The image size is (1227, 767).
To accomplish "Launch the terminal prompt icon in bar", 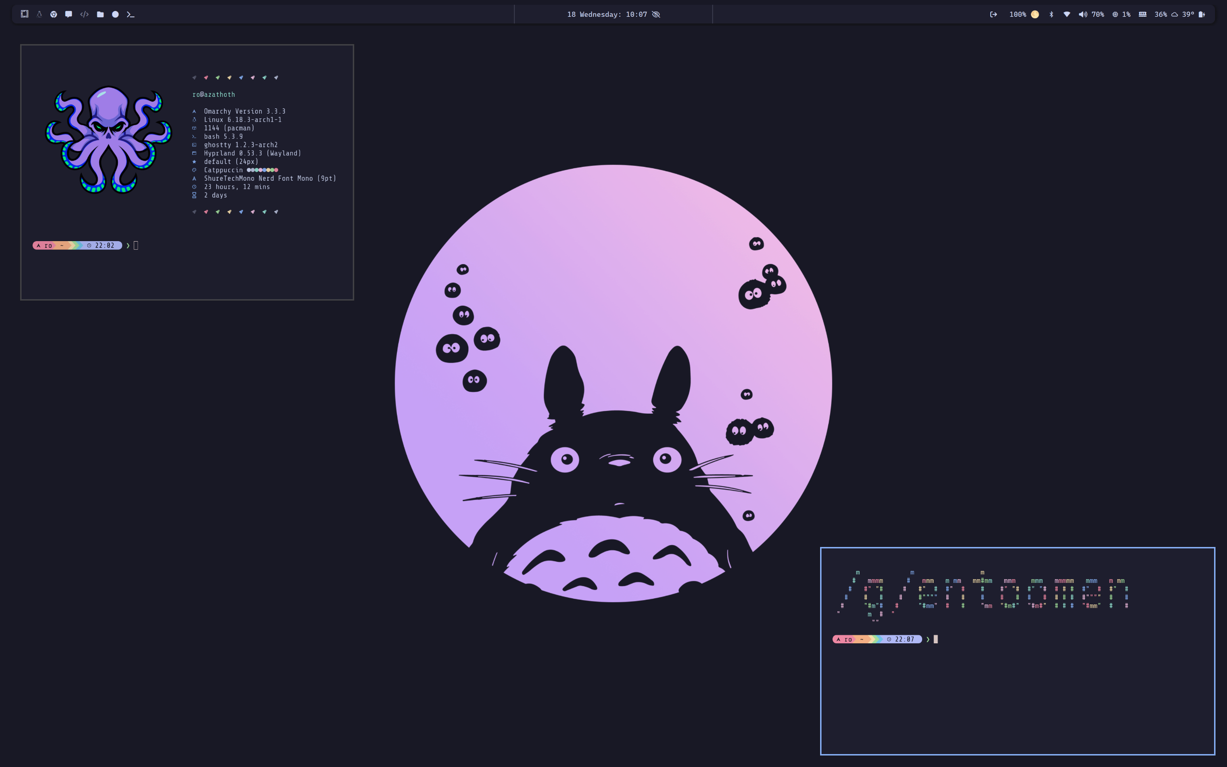I will [x=130, y=14].
